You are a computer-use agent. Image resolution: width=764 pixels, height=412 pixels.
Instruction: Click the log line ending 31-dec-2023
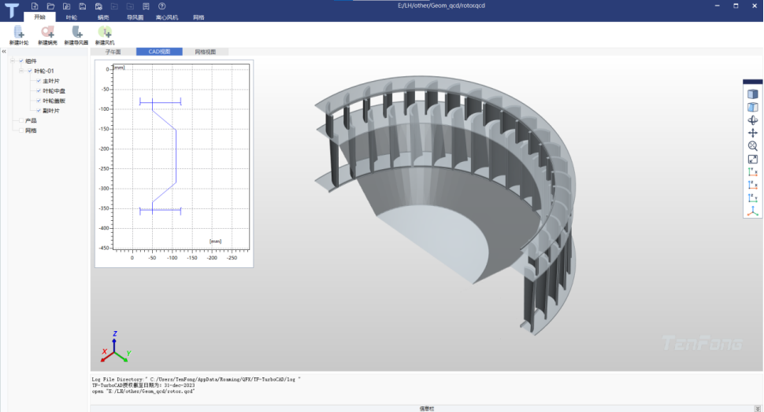coord(143,384)
